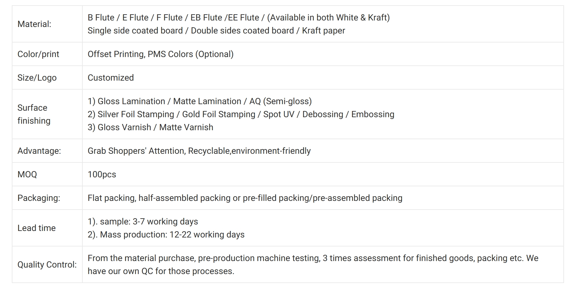
Task: Click the Gloss Varnish / Matte Varnish line
Action: click(x=150, y=127)
